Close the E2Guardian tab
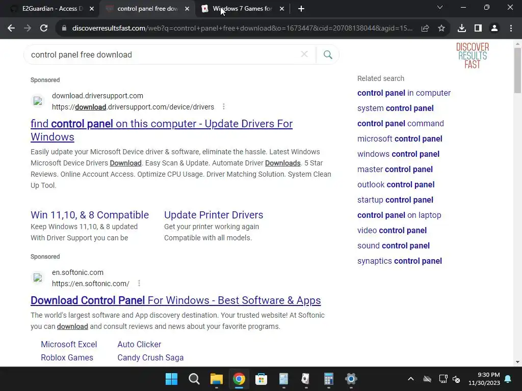 tap(92, 9)
